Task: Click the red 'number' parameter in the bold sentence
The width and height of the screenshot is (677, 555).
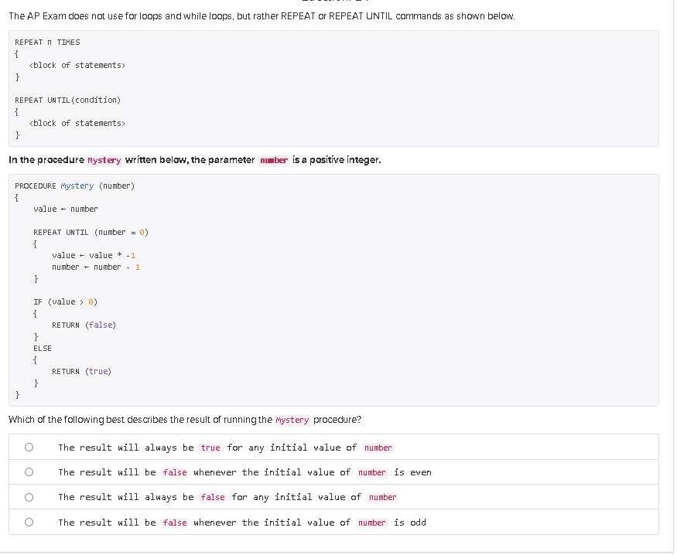Action: 274,161
